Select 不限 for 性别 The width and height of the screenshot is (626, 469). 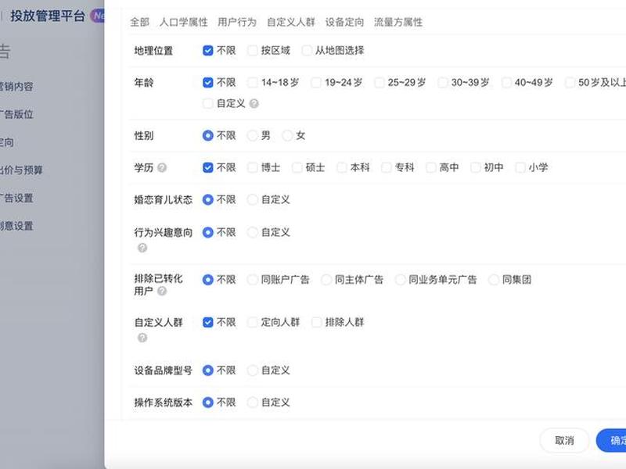[207, 135]
